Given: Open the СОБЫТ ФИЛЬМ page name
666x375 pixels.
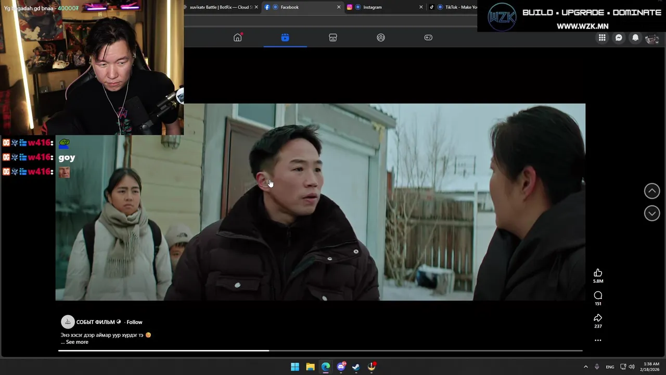Looking at the screenshot, I should 95,322.
